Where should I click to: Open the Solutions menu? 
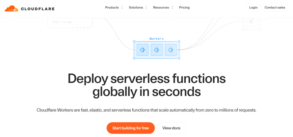[x=136, y=8]
